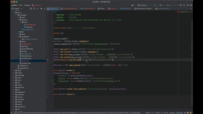Click the Git push arrow icon
The image size is (203, 114).
tap(178, 5)
